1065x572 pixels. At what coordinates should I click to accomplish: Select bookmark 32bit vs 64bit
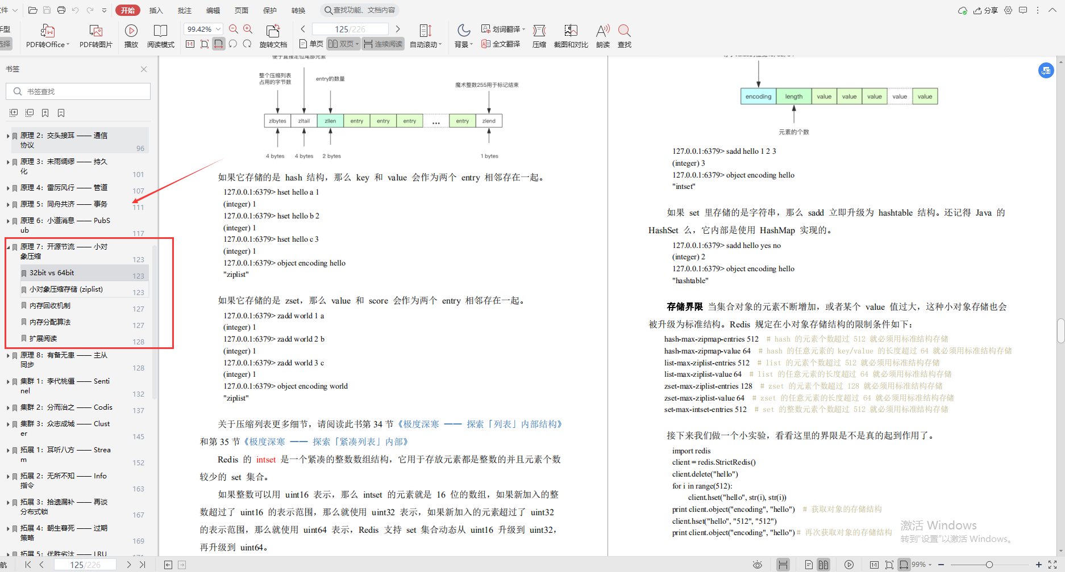click(x=84, y=273)
